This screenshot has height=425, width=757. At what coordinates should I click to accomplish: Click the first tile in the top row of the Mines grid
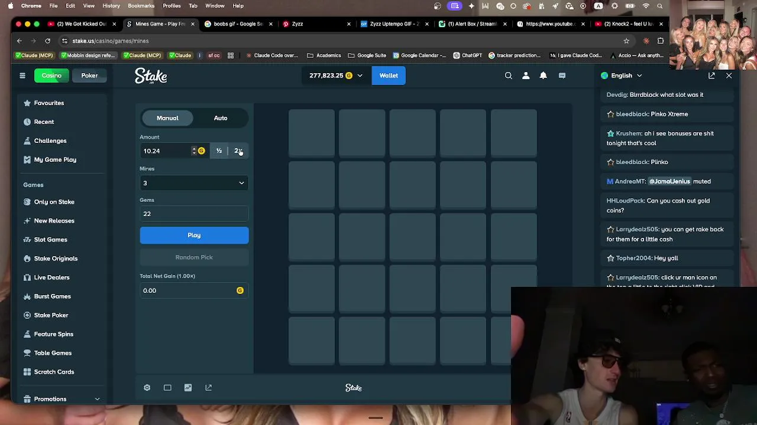[312, 133]
